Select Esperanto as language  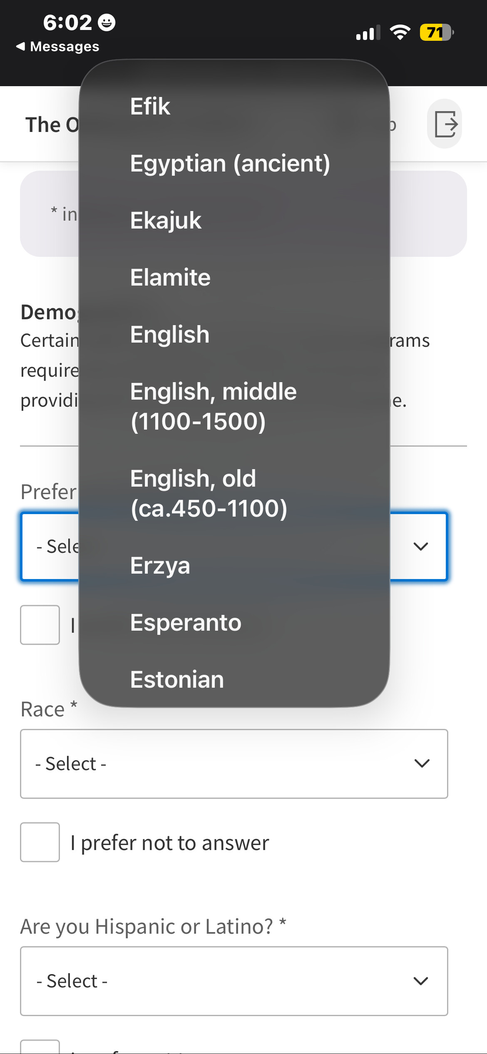point(186,622)
